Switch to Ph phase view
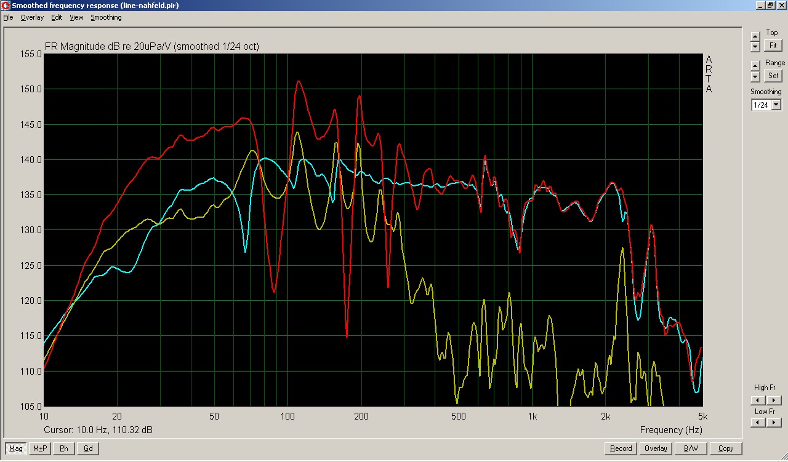The image size is (788, 462). [64, 448]
